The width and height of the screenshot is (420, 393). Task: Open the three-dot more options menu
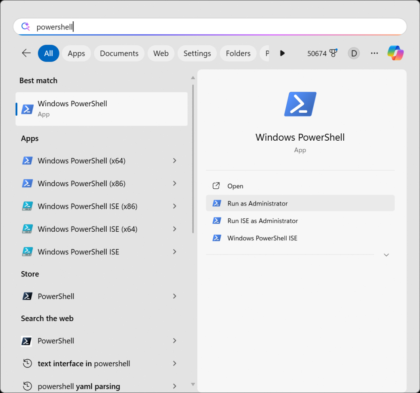[x=374, y=53]
